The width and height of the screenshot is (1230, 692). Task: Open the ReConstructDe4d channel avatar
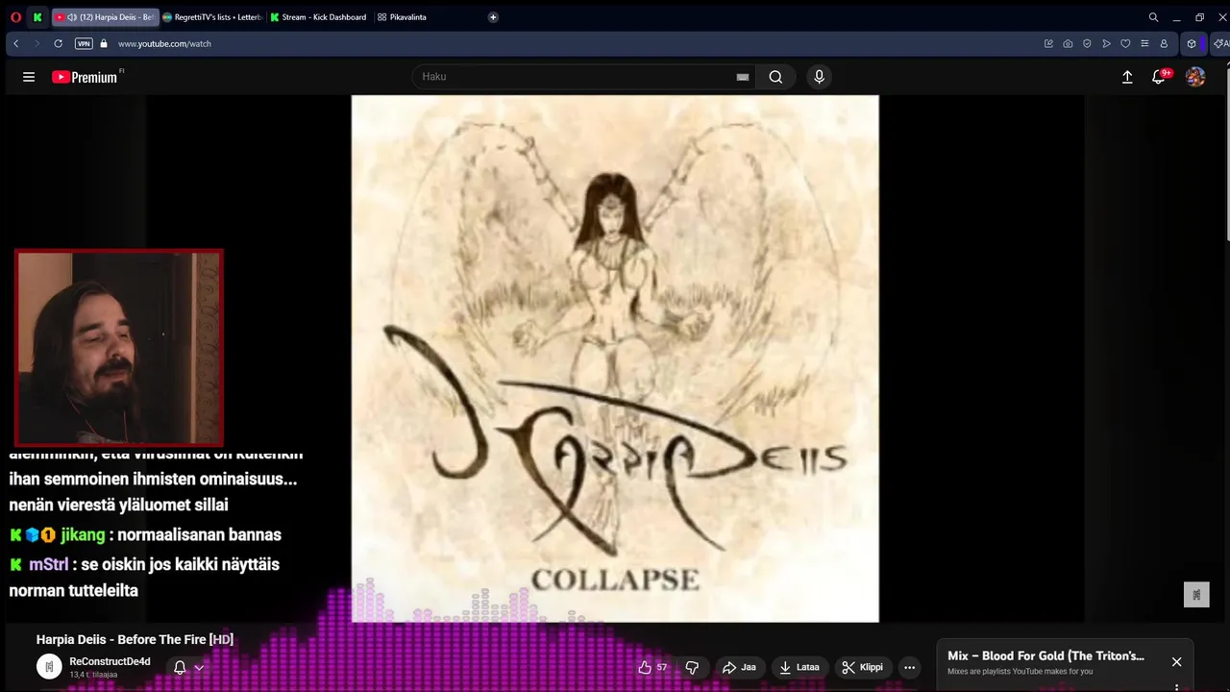pyautogui.click(x=49, y=667)
